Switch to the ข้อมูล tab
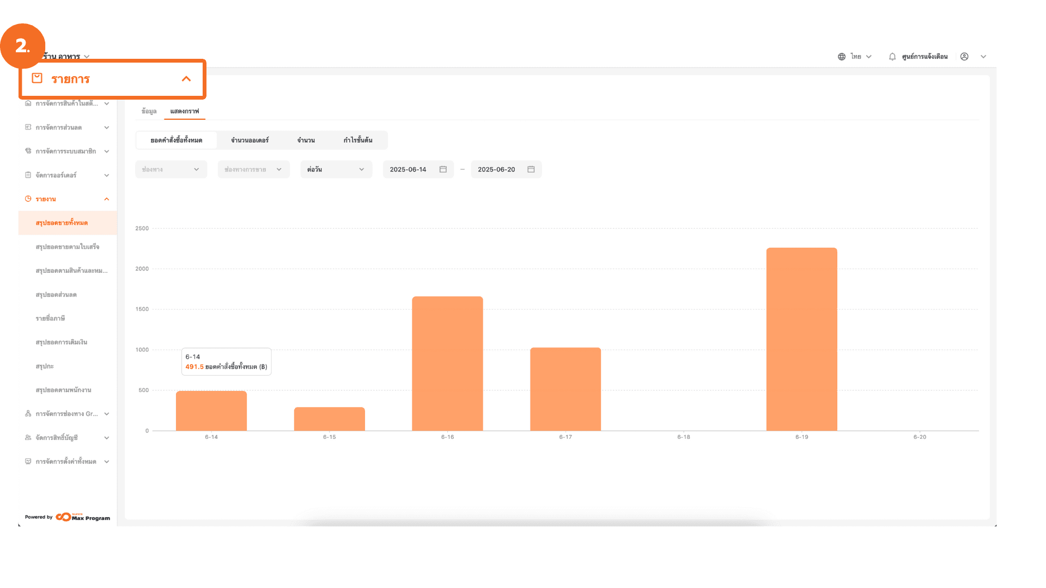Viewport: 1046px width, 588px height. tap(149, 111)
